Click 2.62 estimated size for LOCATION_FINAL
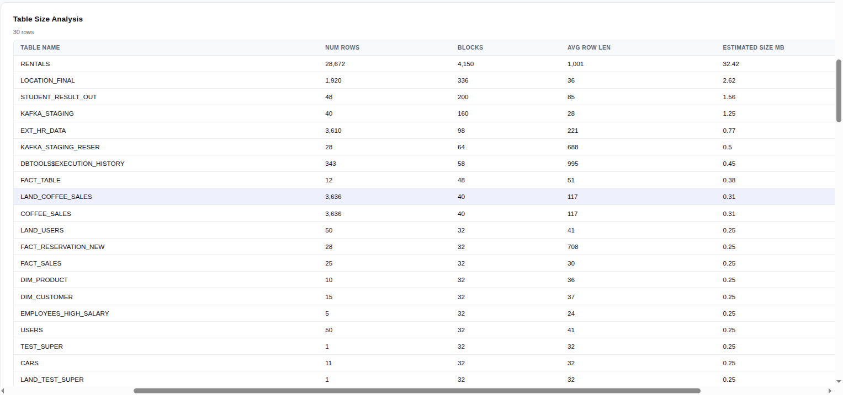This screenshot has height=395, width=843. (729, 80)
